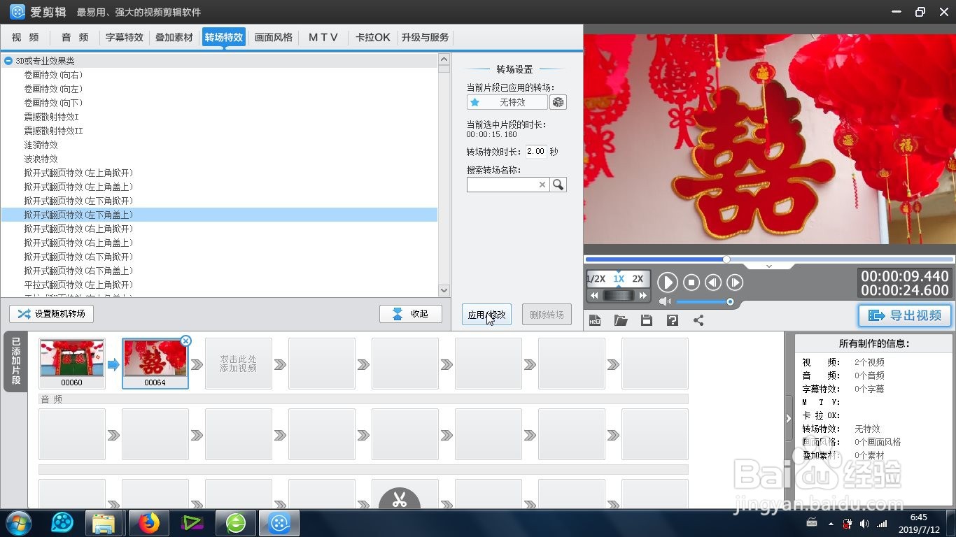
Task: Select the 转场特效 tab
Action: tap(224, 38)
